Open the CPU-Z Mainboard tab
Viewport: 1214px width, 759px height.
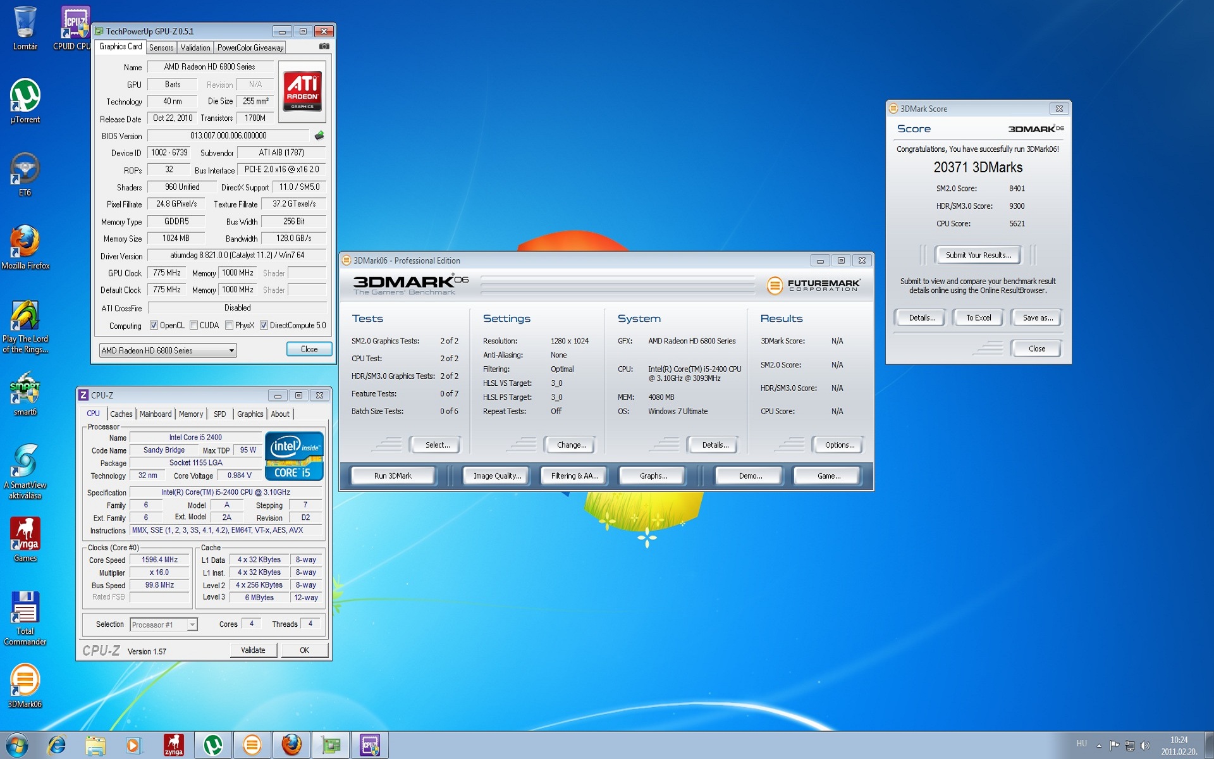pyautogui.click(x=156, y=414)
